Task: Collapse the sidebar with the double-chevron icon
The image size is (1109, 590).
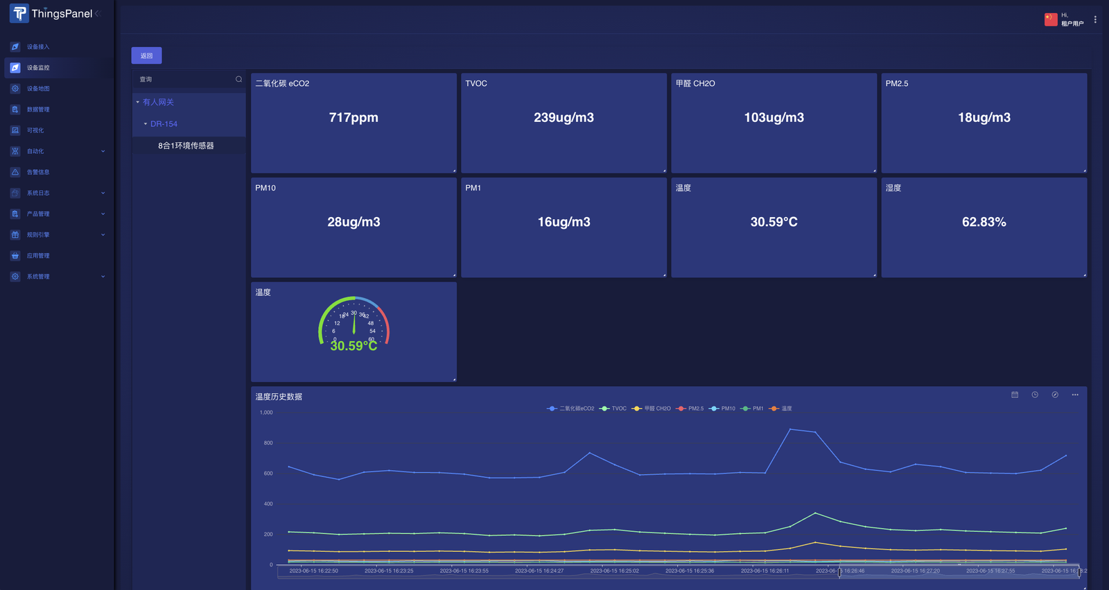Action: (98, 13)
